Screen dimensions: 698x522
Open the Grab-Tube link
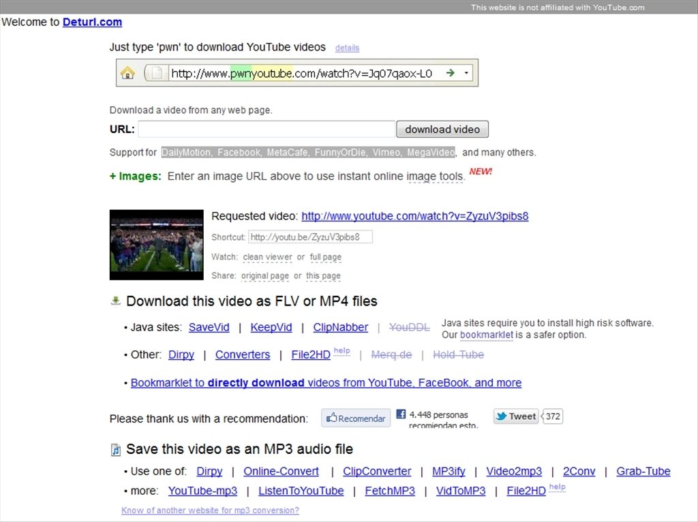pos(643,472)
